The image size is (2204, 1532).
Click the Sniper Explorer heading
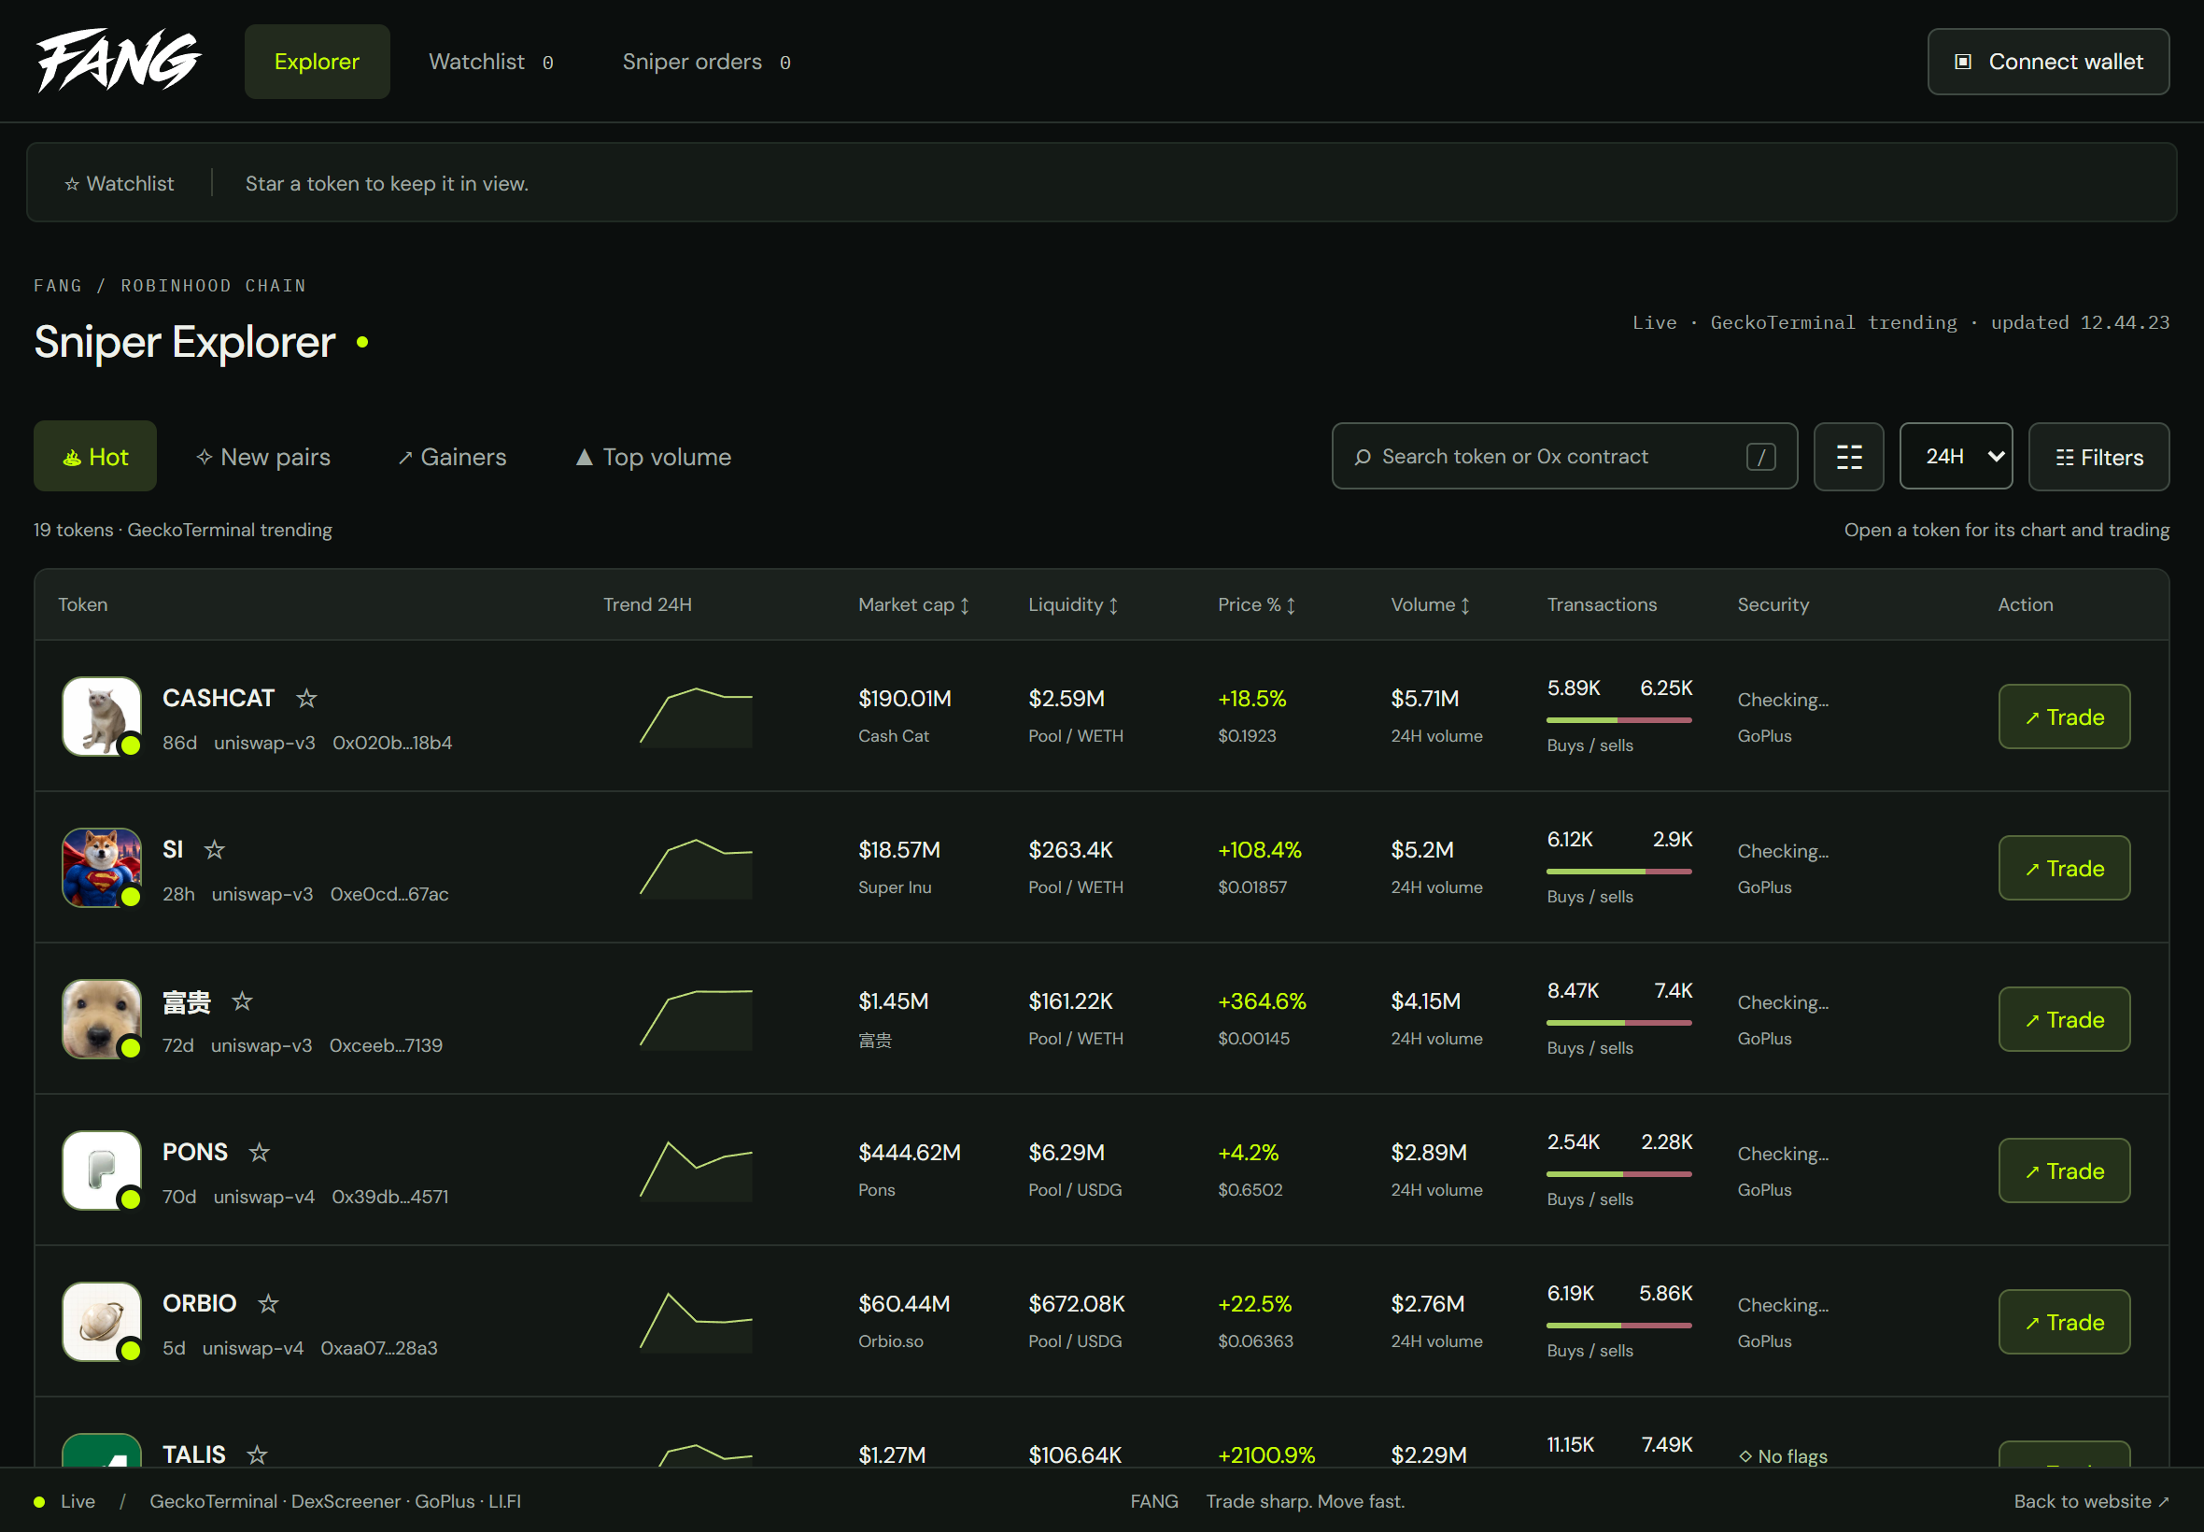coord(184,342)
